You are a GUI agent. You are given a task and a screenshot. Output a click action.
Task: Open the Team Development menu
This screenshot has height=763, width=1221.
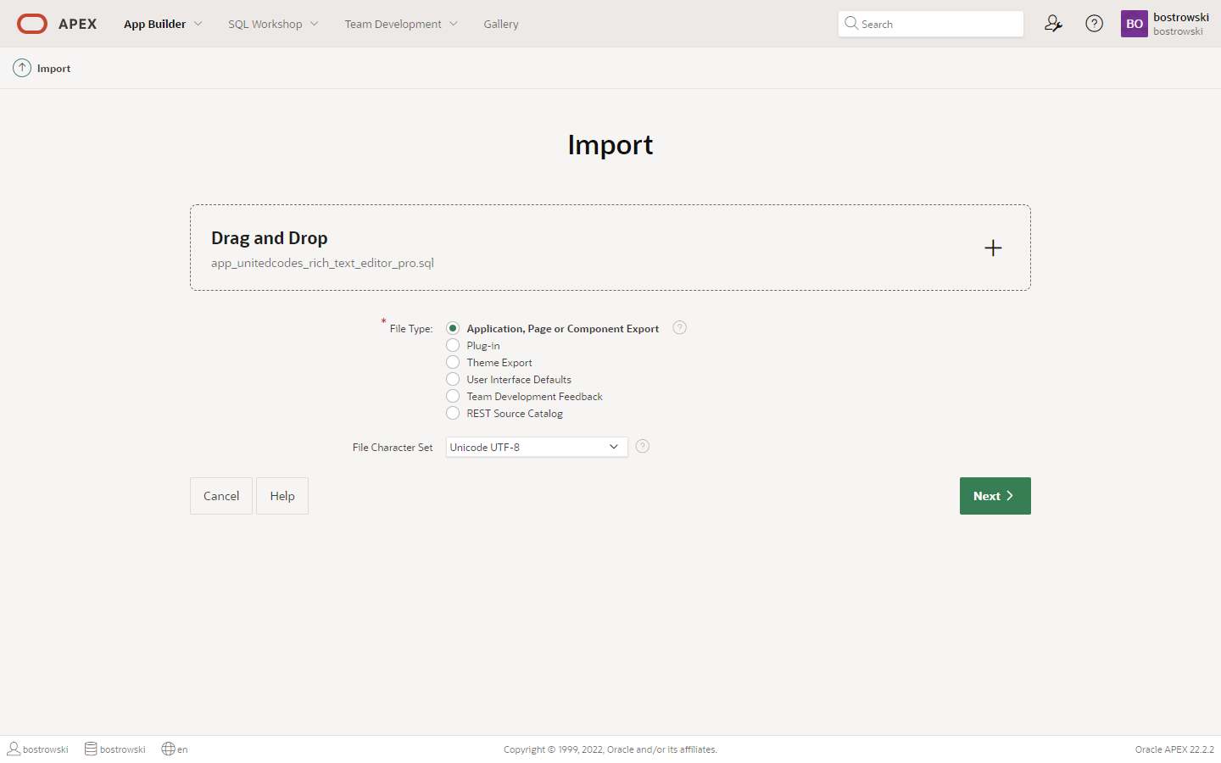400,24
